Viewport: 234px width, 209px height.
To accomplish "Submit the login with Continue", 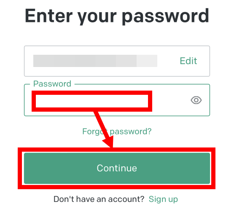I will tap(117, 168).
